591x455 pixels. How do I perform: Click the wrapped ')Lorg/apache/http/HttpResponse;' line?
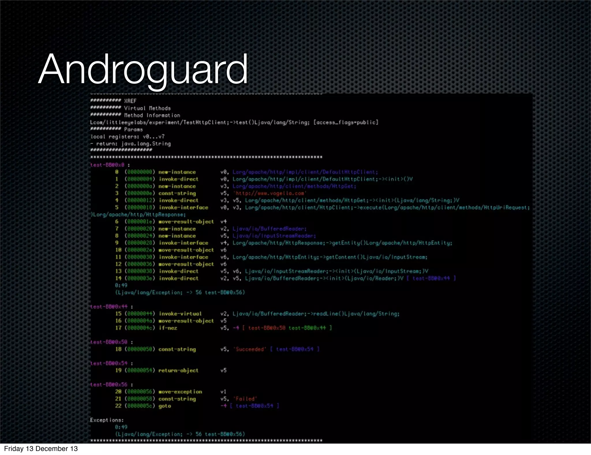[138, 215]
